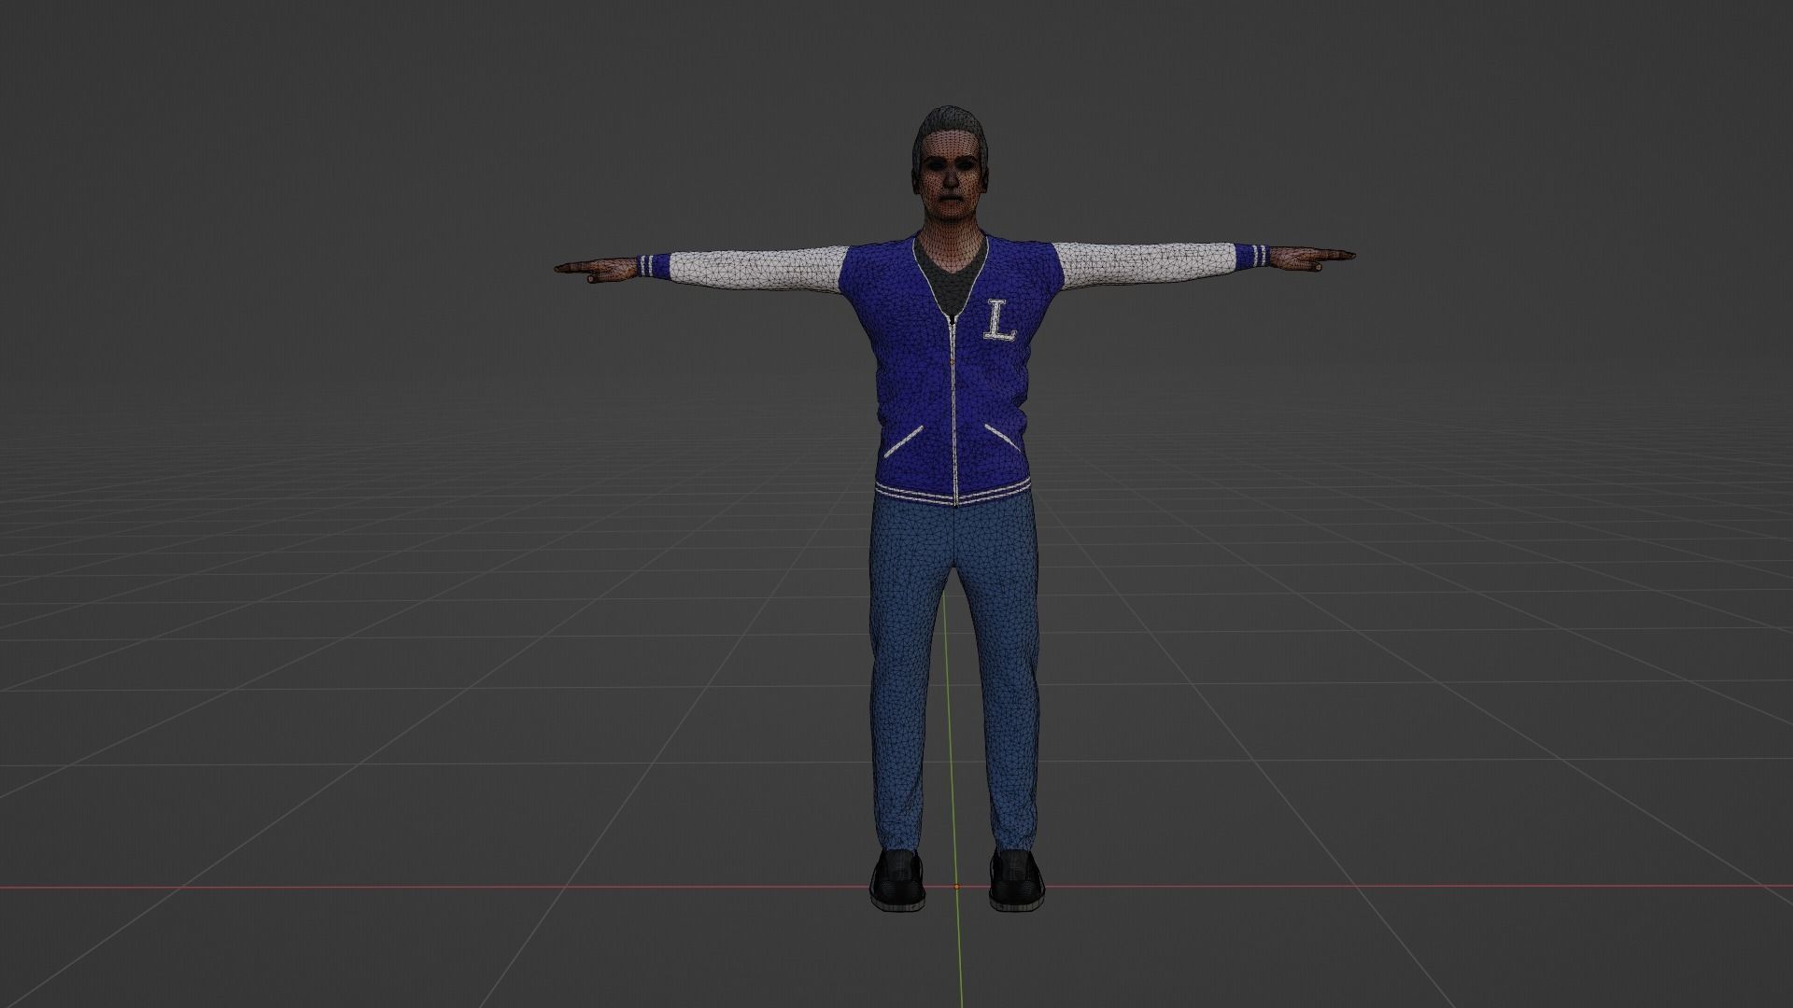The width and height of the screenshot is (1793, 1008).
Task: Click the "L" letter patch on the jacket
Action: pyautogui.click(x=999, y=320)
